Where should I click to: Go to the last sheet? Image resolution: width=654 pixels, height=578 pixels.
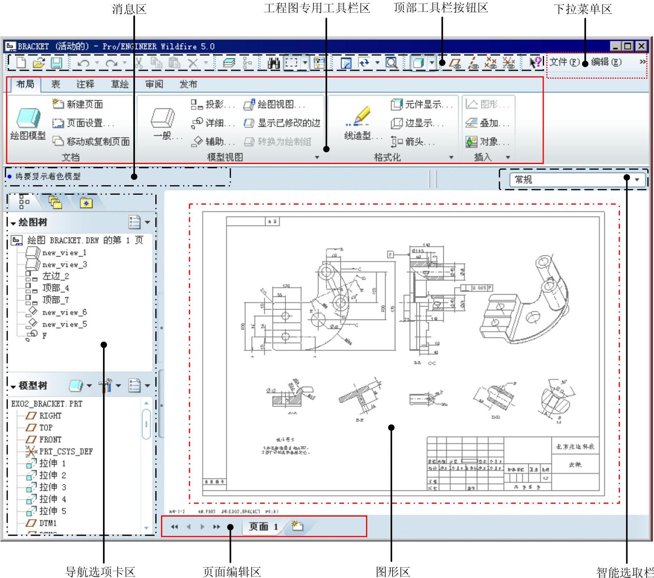pyautogui.click(x=216, y=527)
